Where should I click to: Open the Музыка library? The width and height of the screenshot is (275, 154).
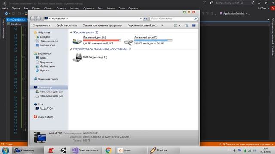44,71
